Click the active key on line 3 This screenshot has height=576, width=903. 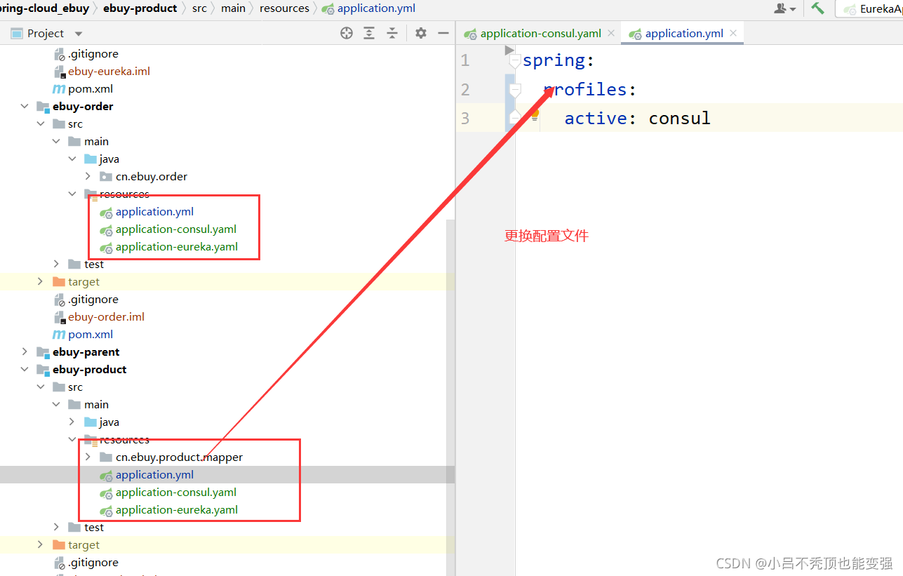[x=596, y=119]
